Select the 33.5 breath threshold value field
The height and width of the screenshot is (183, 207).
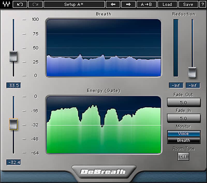(14, 85)
